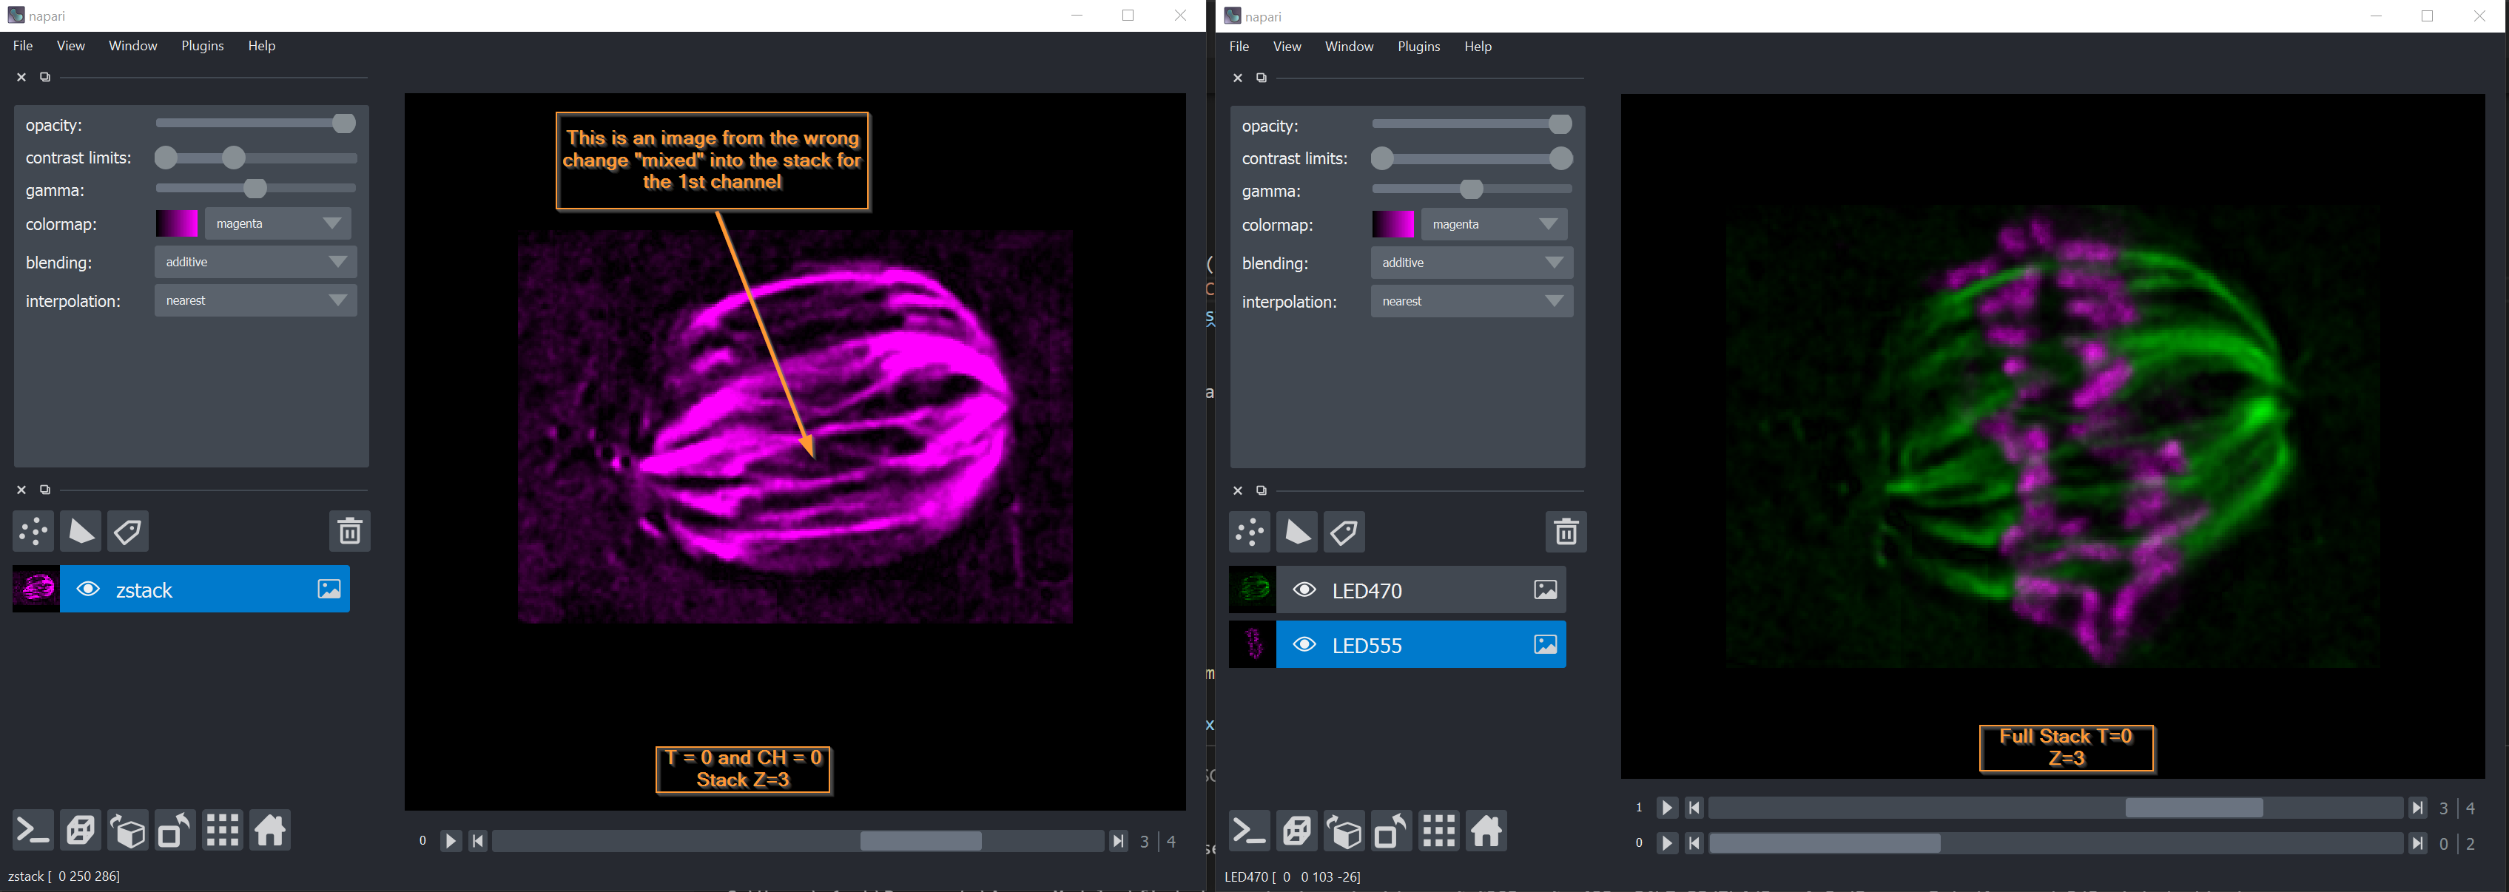Screen dimensions: 2509x892
Task: Activate grid view mode
Action: (x=222, y=830)
